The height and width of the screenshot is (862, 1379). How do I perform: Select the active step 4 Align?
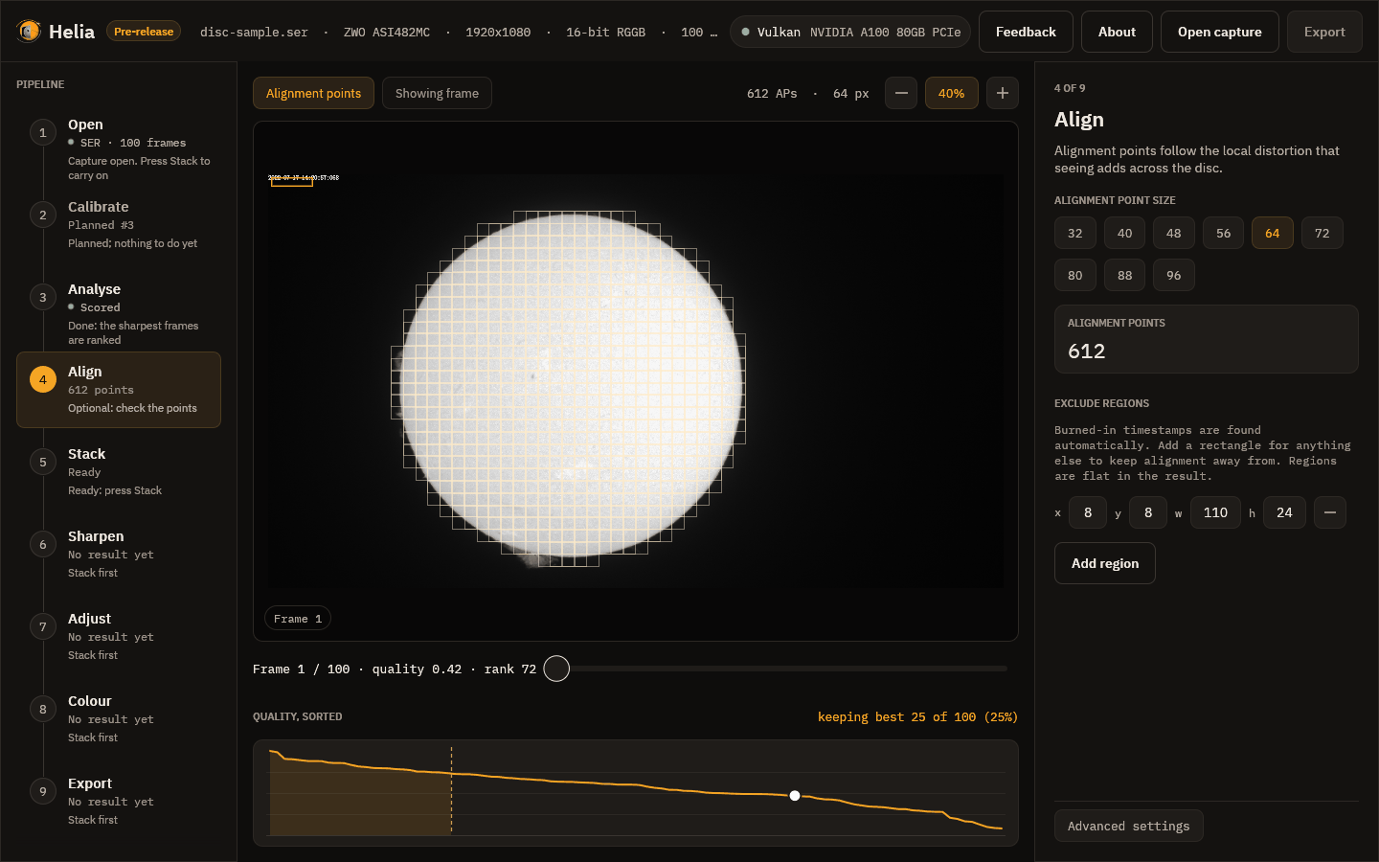pyautogui.click(x=119, y=390)
